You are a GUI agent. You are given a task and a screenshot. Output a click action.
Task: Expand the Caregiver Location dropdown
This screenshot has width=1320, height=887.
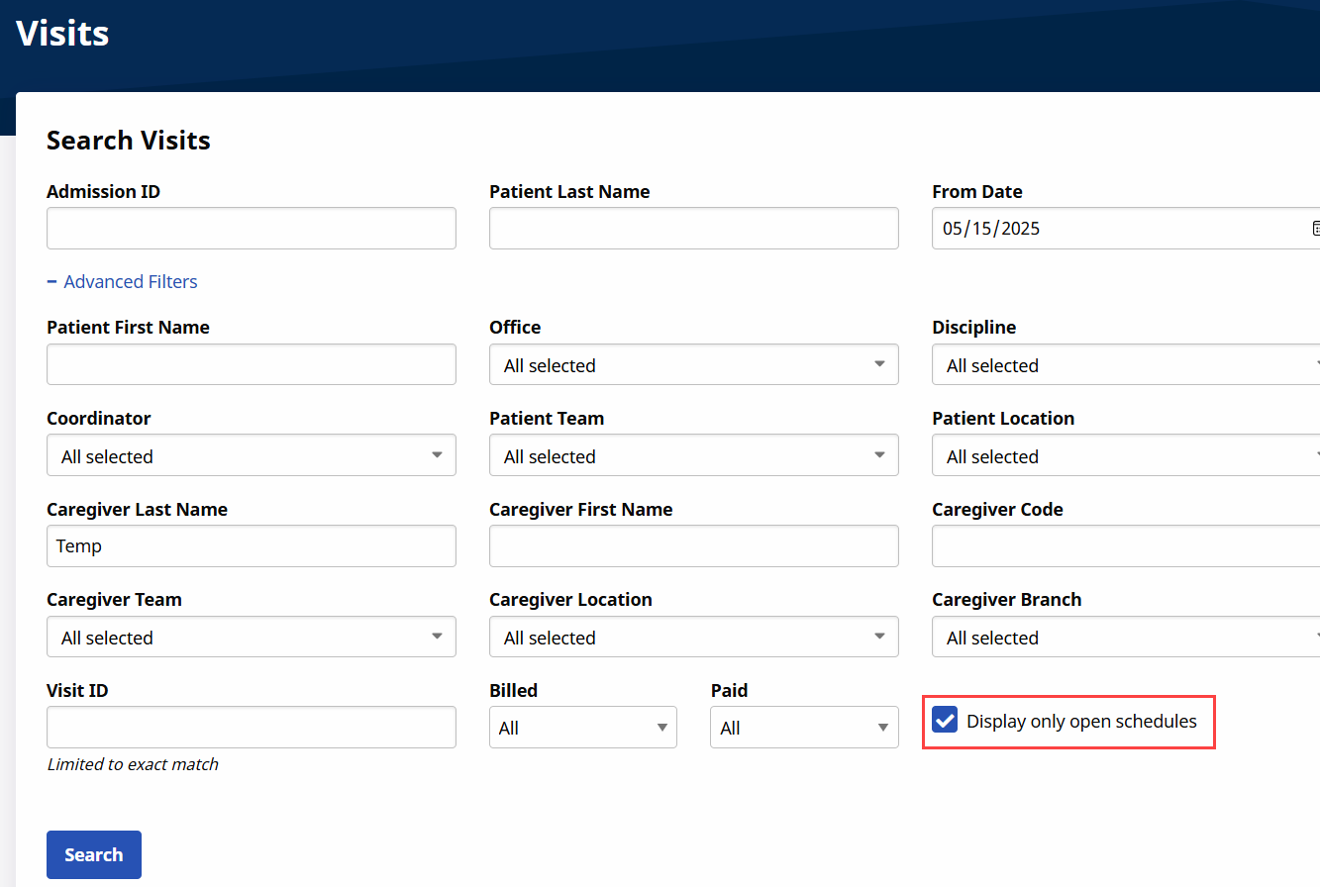point(693,637)
